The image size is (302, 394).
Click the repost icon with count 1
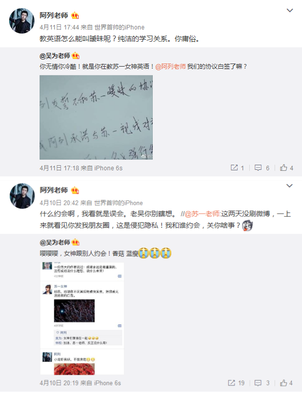tap(237, 168)
